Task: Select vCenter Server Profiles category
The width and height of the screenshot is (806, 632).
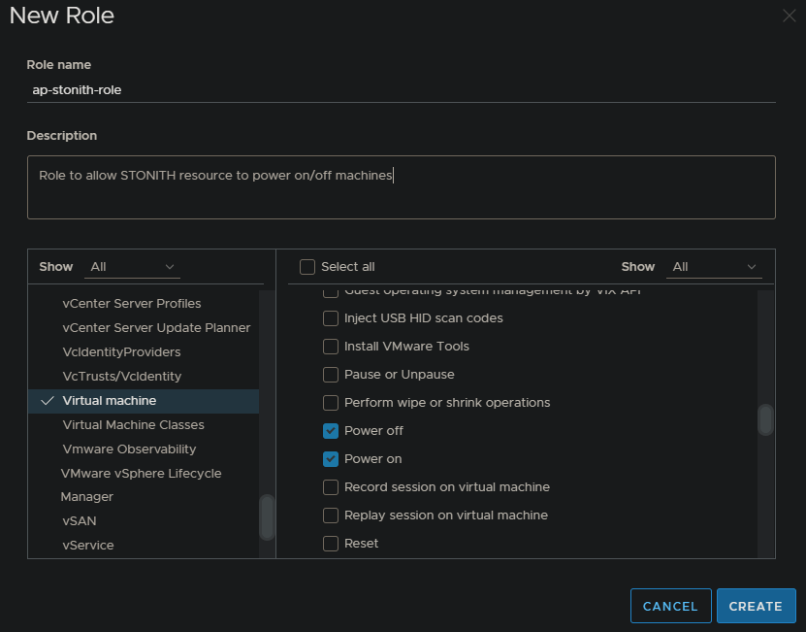Action: pyautogui.click(x=132, y=304)
